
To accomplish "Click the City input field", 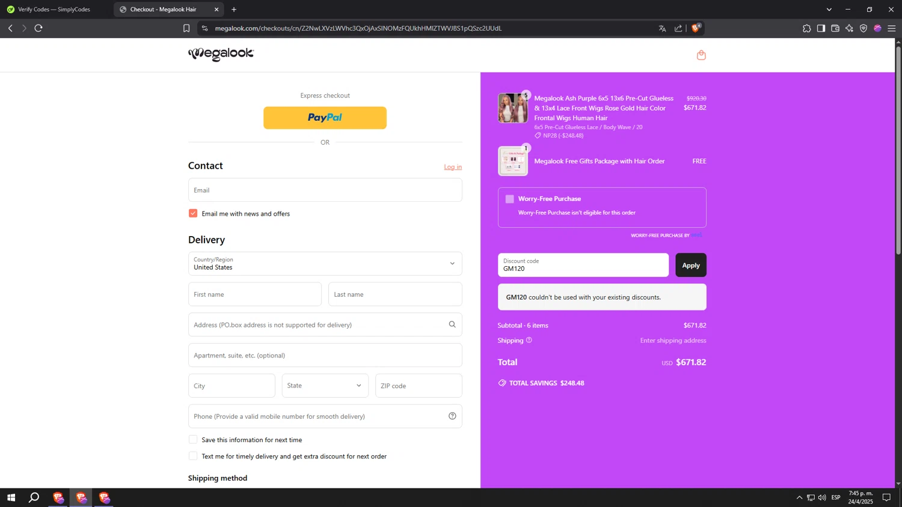I will 232,386.
